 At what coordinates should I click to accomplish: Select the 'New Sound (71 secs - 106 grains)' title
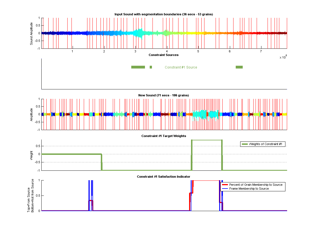coord(164,95)
